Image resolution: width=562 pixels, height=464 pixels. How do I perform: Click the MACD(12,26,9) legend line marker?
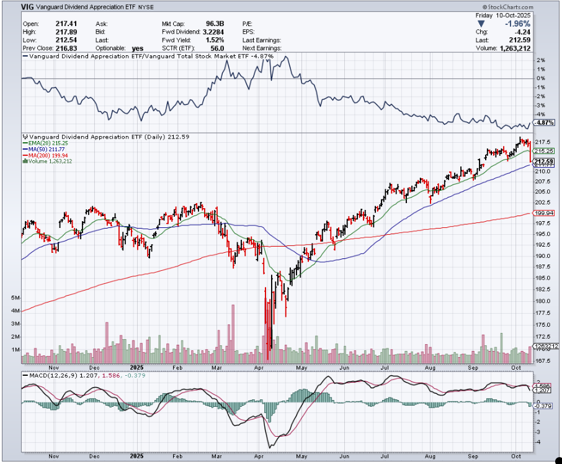coord(26,375)
